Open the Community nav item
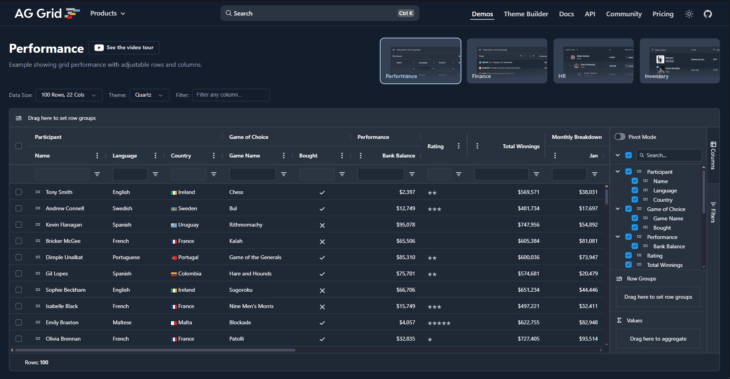Image resolution: width=730 pixels, height=379 pixels. pyautogui.click(x=624, y=14)
